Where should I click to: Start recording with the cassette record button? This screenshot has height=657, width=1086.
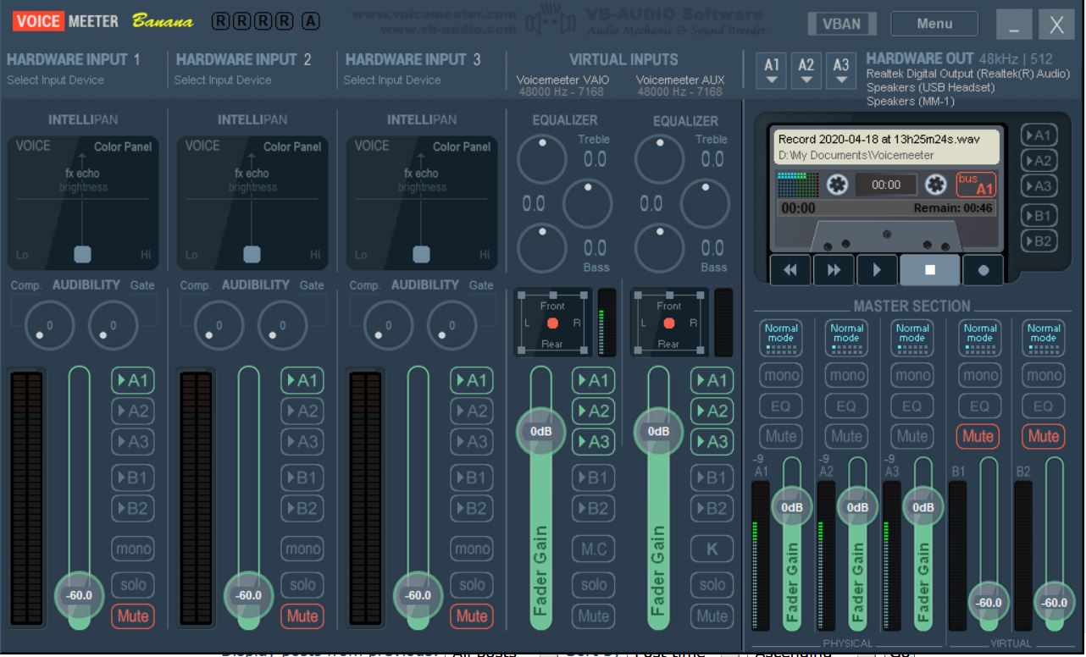pyautogui.click(x=983, y=270)
